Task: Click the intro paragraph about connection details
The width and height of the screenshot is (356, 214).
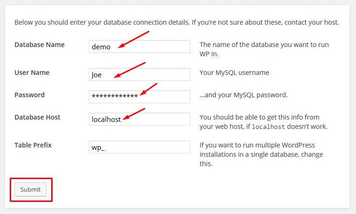Action: tap(177, 22)
